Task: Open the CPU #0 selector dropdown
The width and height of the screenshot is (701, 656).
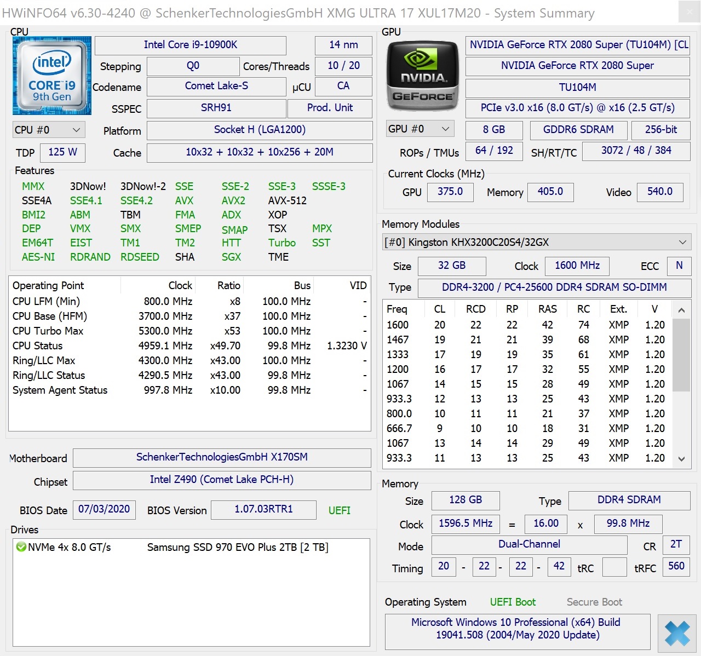Action: click(x=48, y=130)
